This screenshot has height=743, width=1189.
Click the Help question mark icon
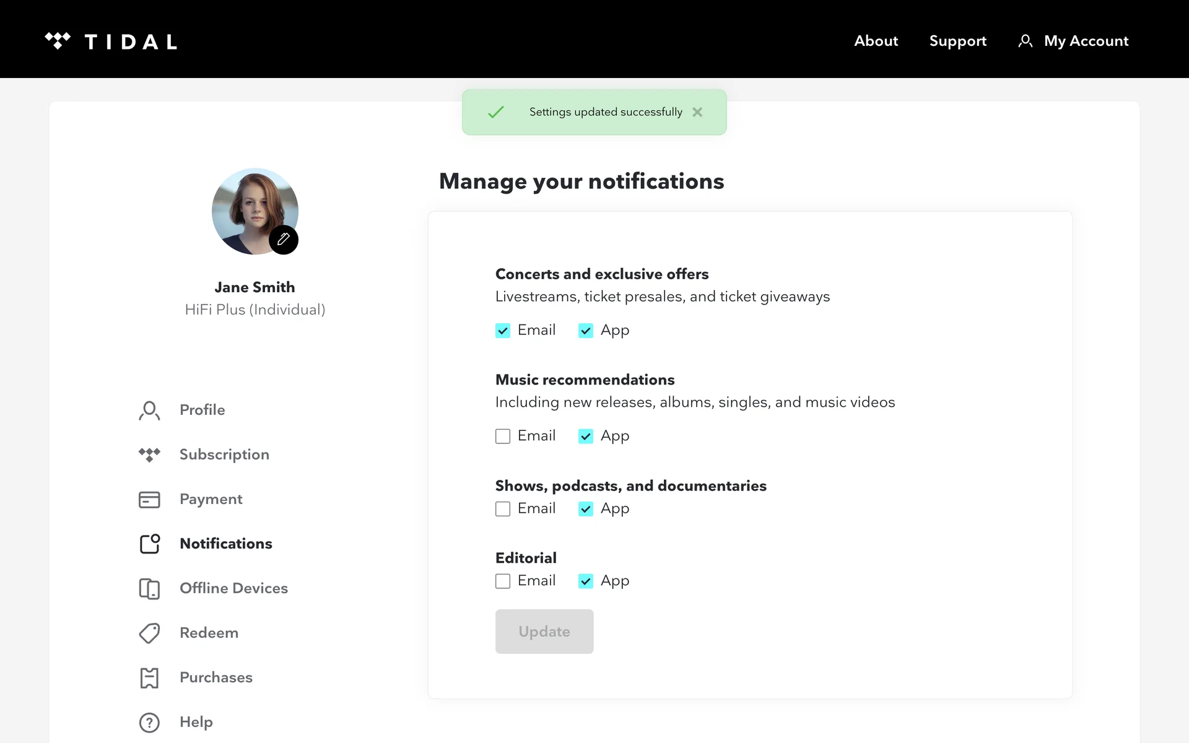pyautogui.click(x=149, y=723)
